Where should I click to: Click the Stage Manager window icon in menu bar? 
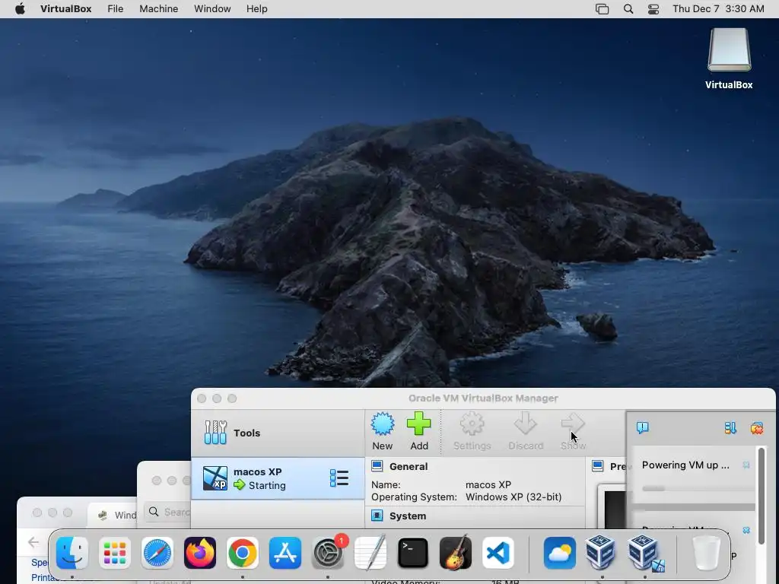pyautogui.click(x=603, y=9)
